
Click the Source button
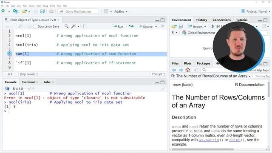pos(145,26)
